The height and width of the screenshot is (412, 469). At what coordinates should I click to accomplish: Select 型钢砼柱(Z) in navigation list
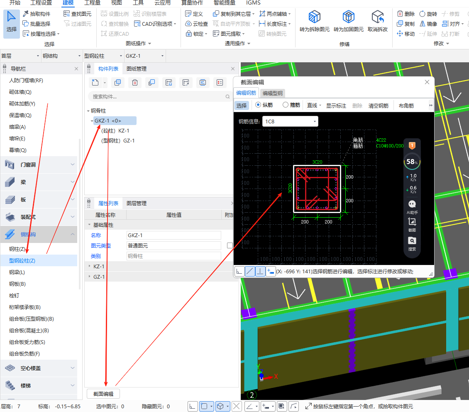39,260
